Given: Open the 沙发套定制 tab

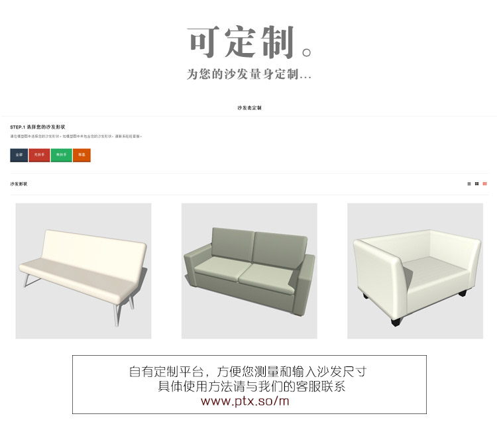Looking at the screenshot, I should pyautogui.click(x=249, y=108).
